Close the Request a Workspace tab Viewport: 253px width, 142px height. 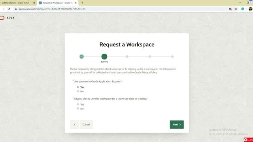click(x=76, y=3)
